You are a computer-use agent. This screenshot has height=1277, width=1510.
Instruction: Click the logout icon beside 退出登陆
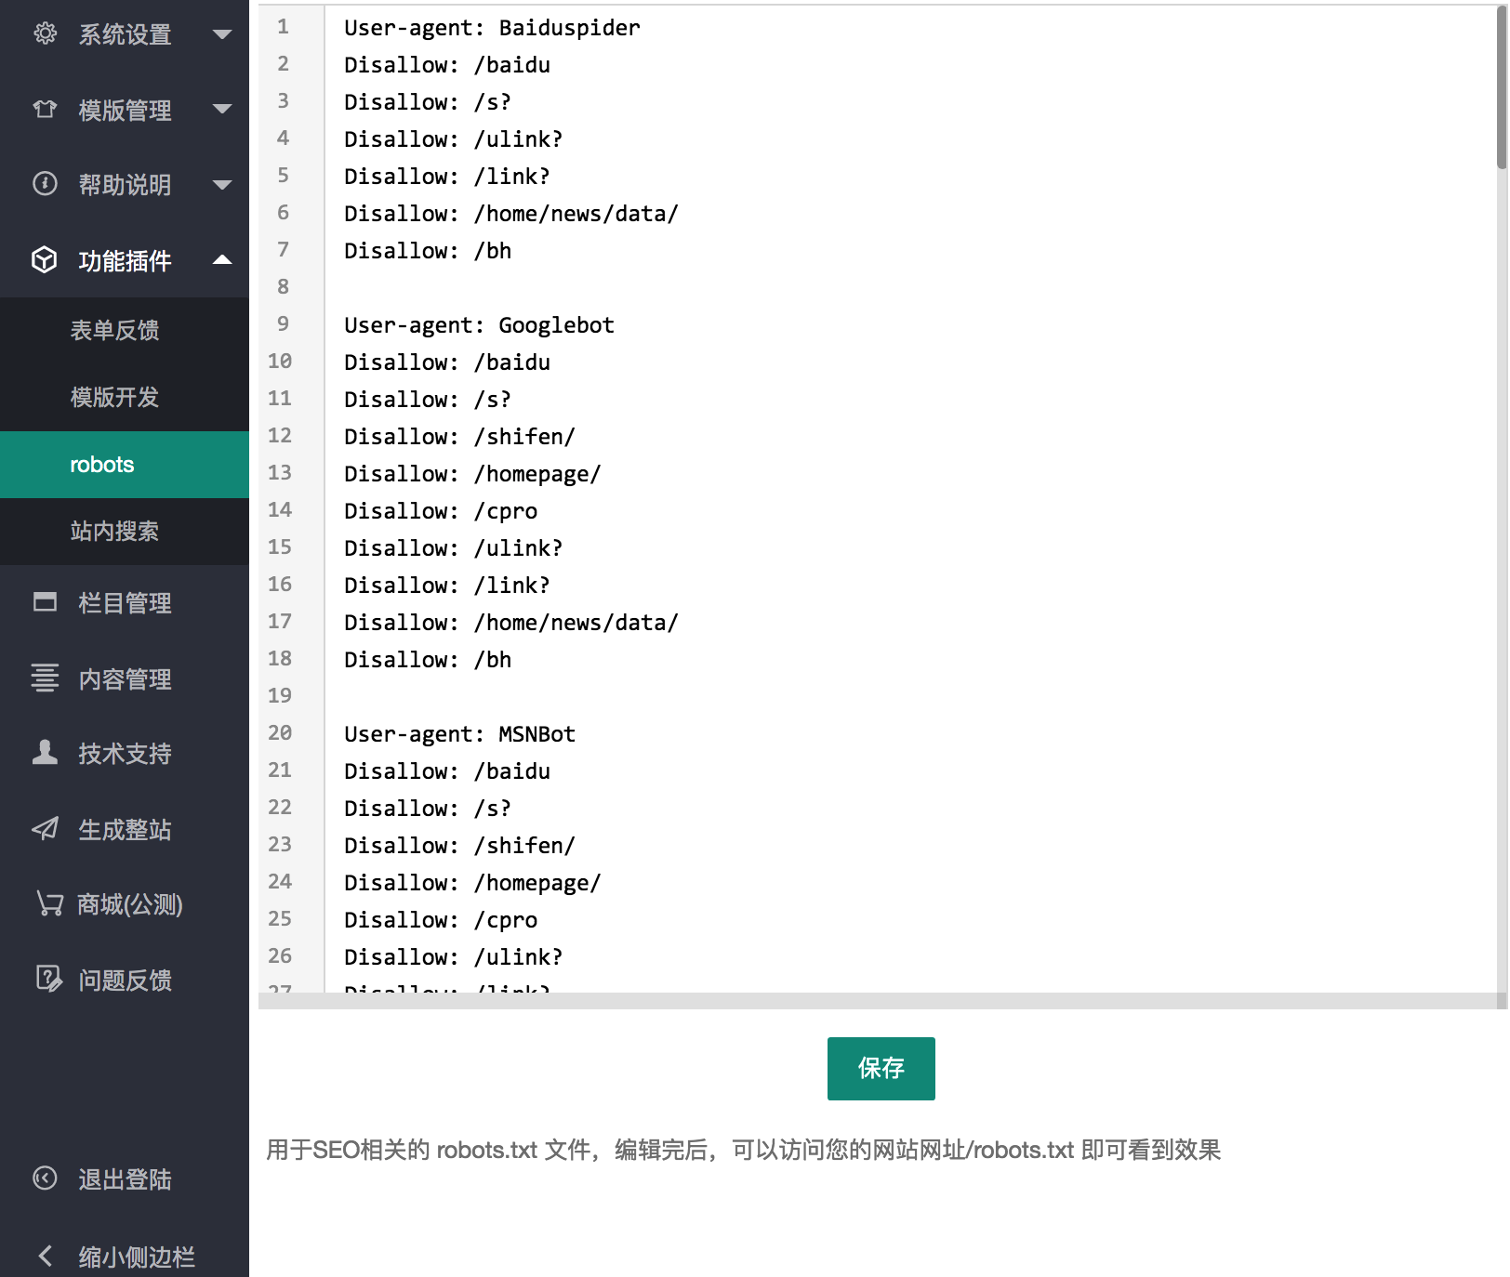(45, 1178)
